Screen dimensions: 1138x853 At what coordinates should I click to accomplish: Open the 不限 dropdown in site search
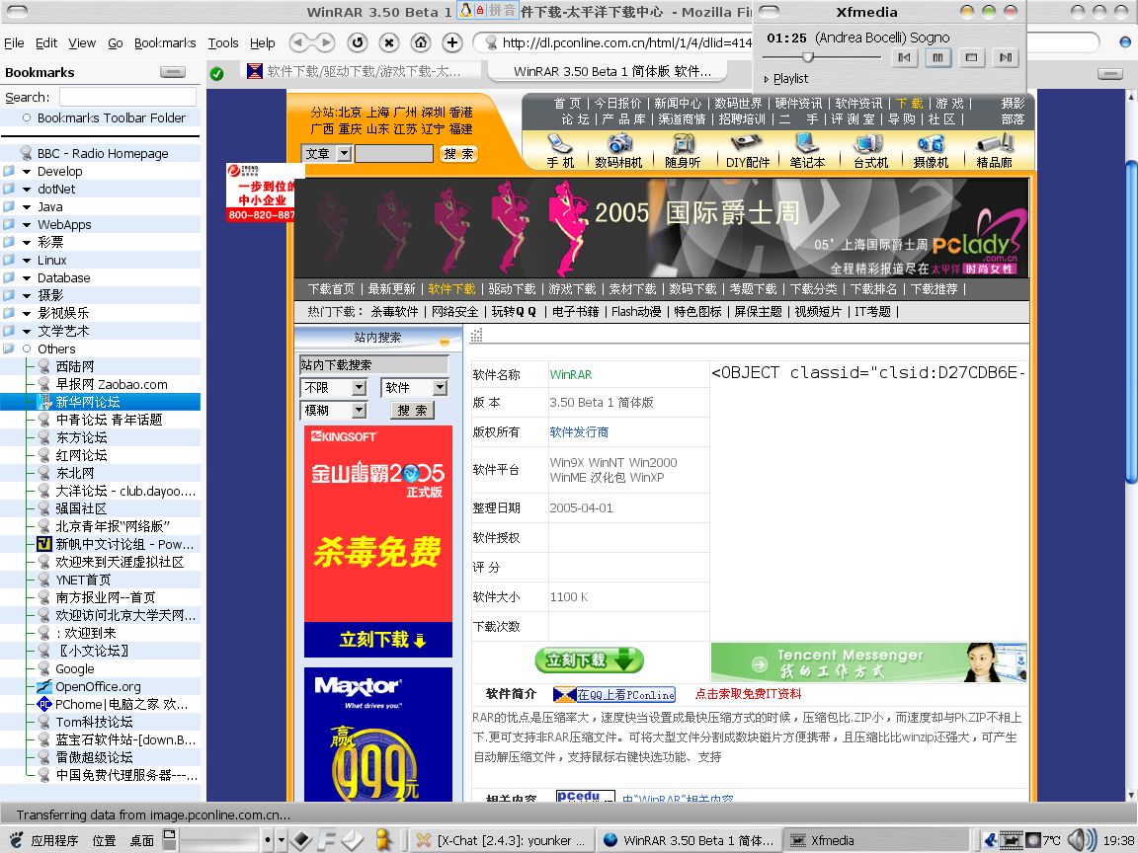point(334,387)
